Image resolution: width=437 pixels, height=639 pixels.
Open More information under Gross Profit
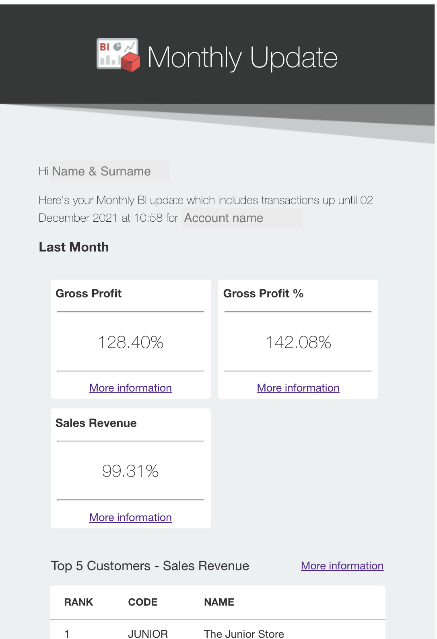(x=130, y=388)
